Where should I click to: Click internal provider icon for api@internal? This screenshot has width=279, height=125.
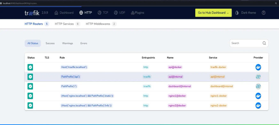258,77
